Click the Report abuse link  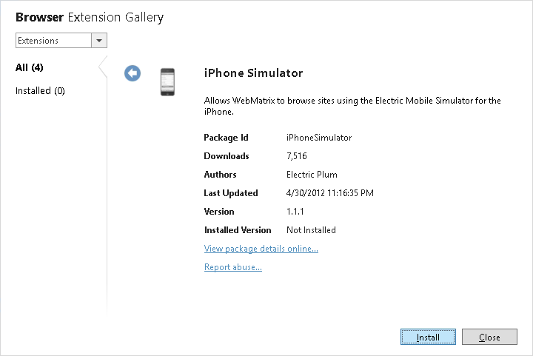click(232, 267)
